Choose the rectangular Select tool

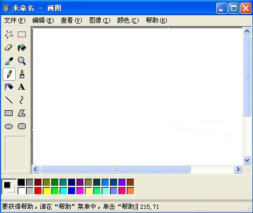[x=22, y=35]
